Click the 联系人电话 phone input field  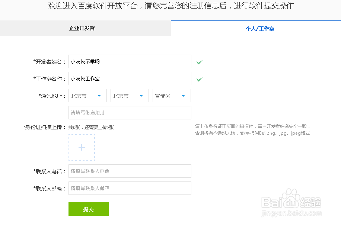pyautogui.click(x=130, y=171)
